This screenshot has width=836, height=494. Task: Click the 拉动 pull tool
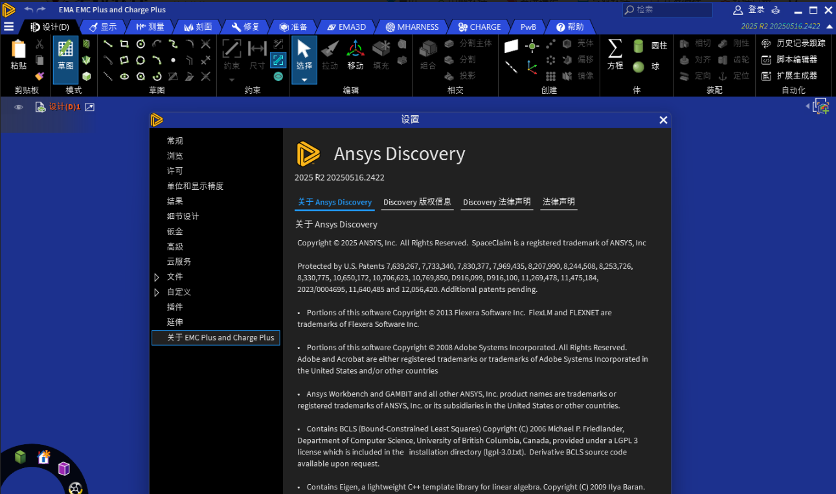coord(330,55)
